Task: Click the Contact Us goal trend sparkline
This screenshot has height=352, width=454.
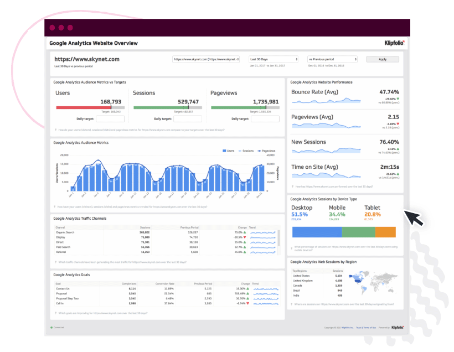Action: tap(266, 288)
